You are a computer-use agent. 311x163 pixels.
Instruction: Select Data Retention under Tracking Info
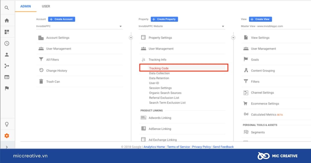[159, 78]
